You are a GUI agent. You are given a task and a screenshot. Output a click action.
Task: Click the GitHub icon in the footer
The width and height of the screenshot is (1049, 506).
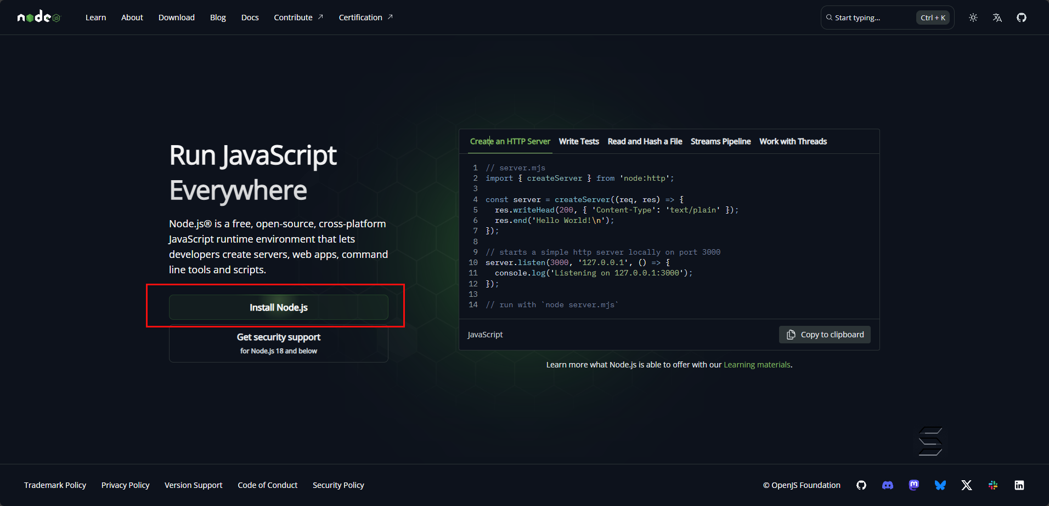[x=861, y=485]
